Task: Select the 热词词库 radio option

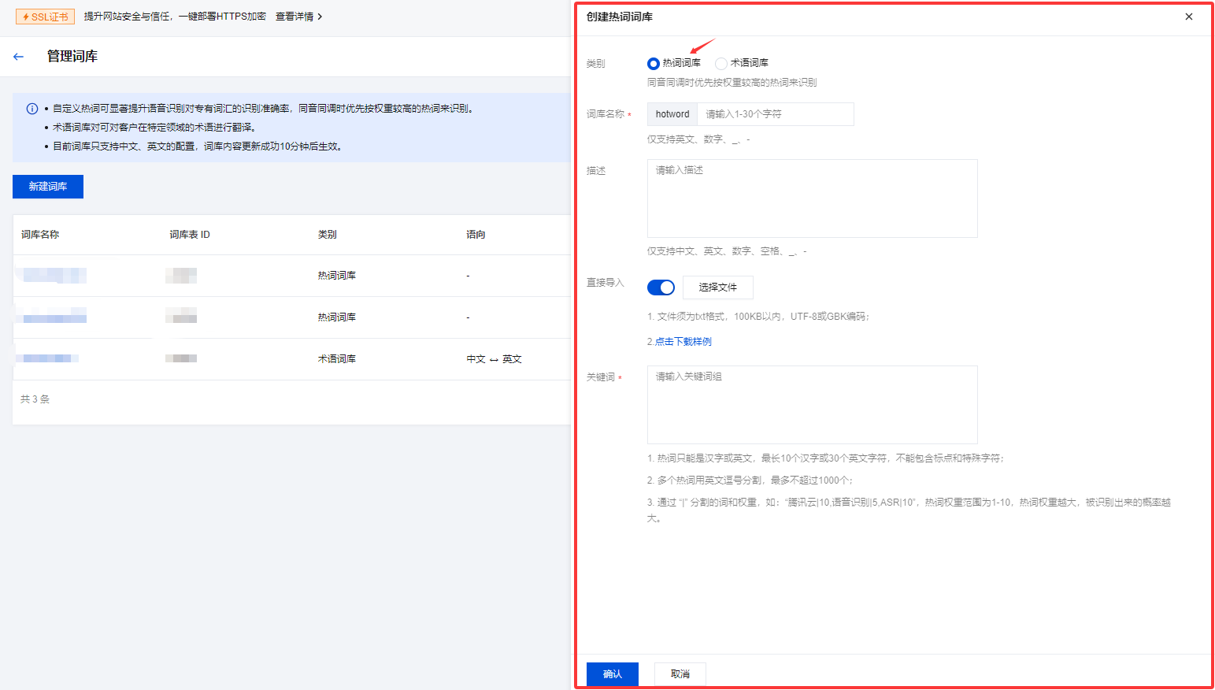Action: (x=654, y=64)
